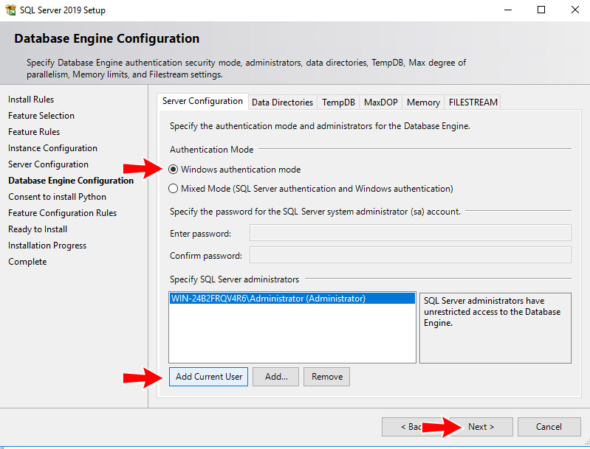The image size is (590, 449).
Task: Click Install Rules in the steps list
Action: [31, 100]
